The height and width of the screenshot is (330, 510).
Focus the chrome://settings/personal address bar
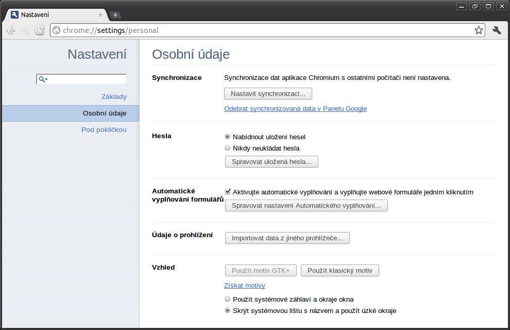coord(267,30)
